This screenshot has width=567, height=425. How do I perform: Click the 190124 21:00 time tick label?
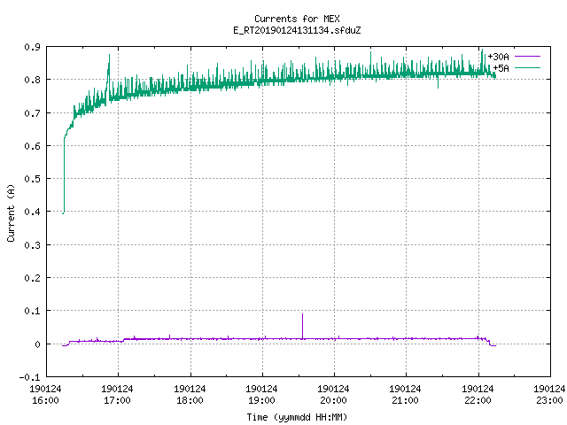[405, 395]
